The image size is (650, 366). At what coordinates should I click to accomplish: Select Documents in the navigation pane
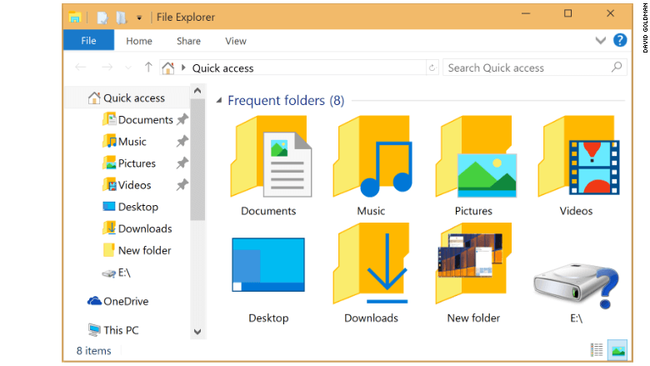point(137,120)
